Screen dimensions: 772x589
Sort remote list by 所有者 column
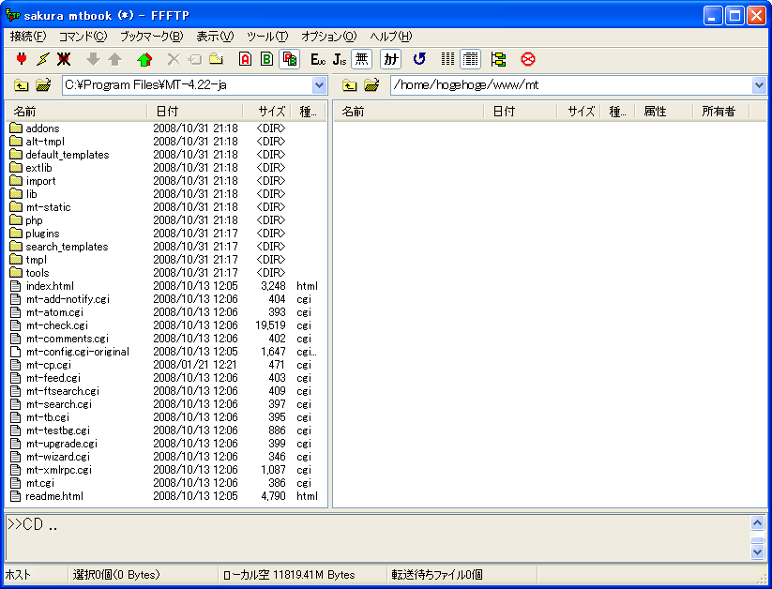point(720,112)
